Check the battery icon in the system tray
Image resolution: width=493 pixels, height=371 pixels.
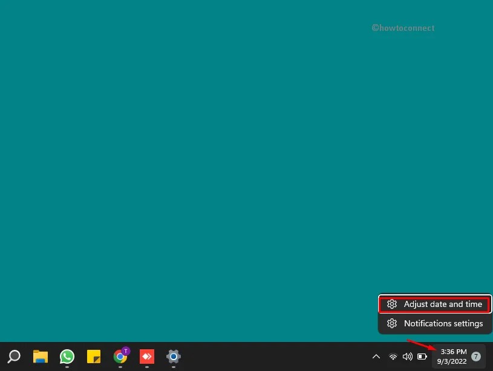tap(422, 356)
